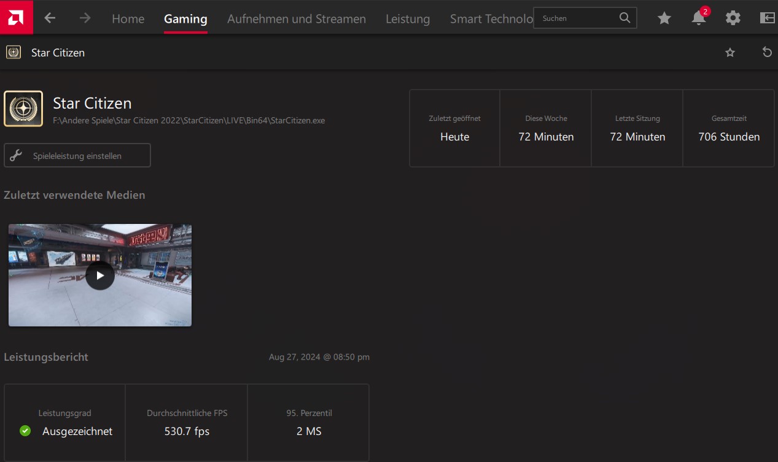Open notifications bell with 2 alerts
This screenshot has height=462, width=778.
(x=699, y=18)
